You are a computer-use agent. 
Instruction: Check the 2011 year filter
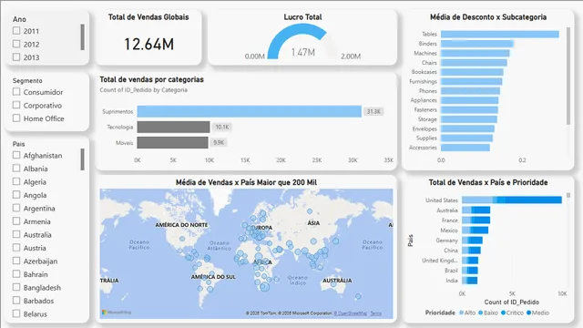coord(16,31)
